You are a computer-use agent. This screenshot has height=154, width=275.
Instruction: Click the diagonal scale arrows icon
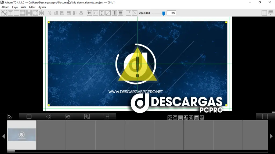click(x=108, y=13)
